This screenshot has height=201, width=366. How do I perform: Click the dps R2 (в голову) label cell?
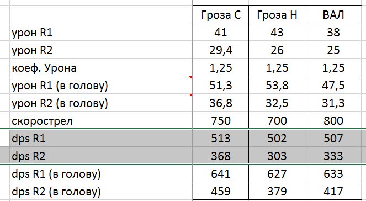(101, 191)
